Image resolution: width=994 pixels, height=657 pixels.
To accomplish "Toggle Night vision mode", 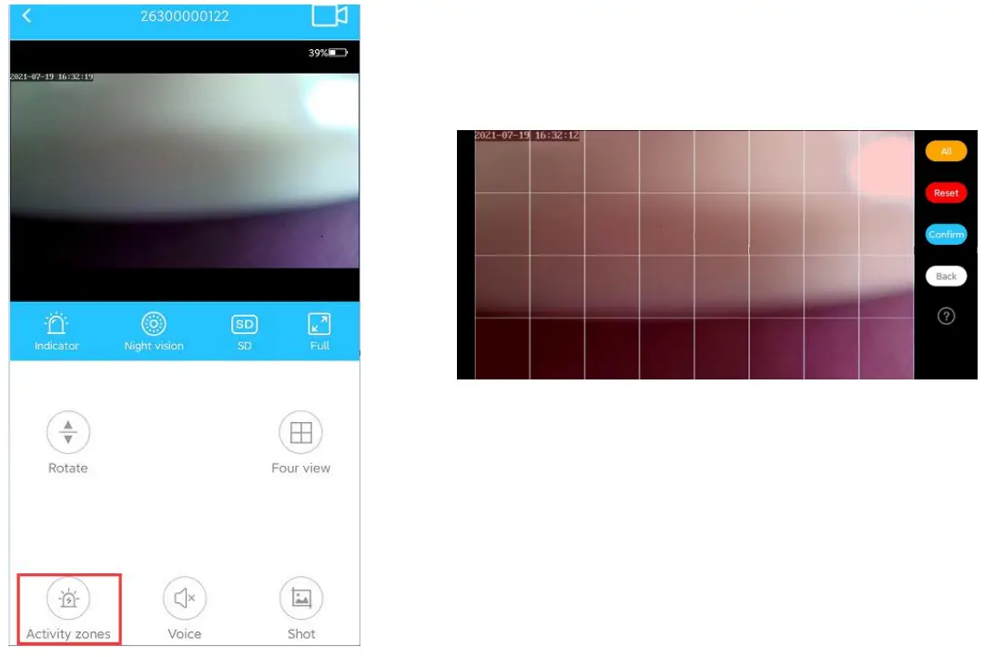I will tap(154, 331).
